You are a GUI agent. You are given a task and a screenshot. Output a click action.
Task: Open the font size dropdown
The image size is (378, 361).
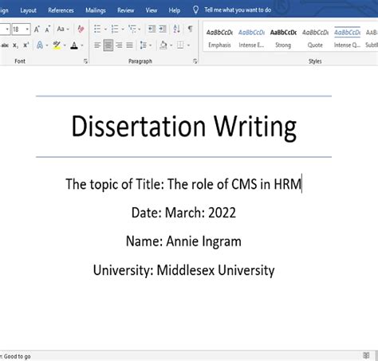tap(27, 29)
